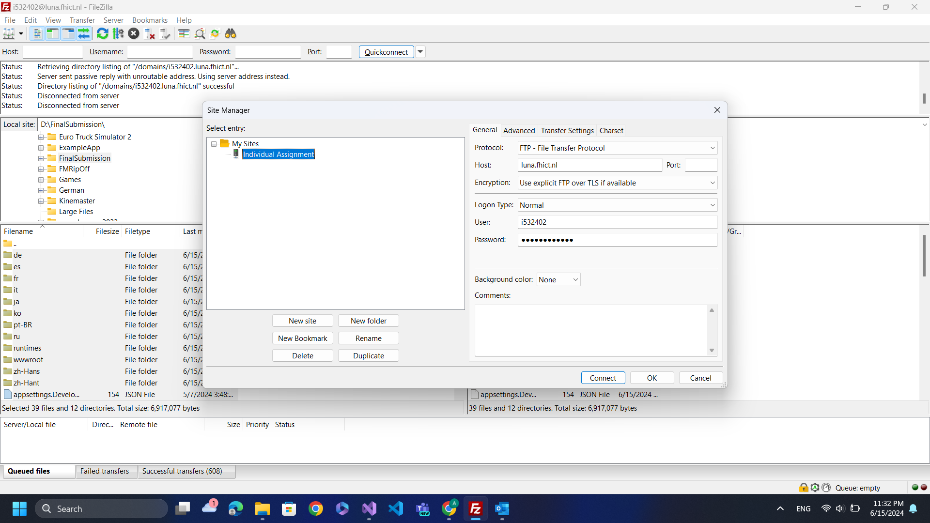Toggle synchronized browsing icon
930x523 pixels.
[x=215, y=33]
